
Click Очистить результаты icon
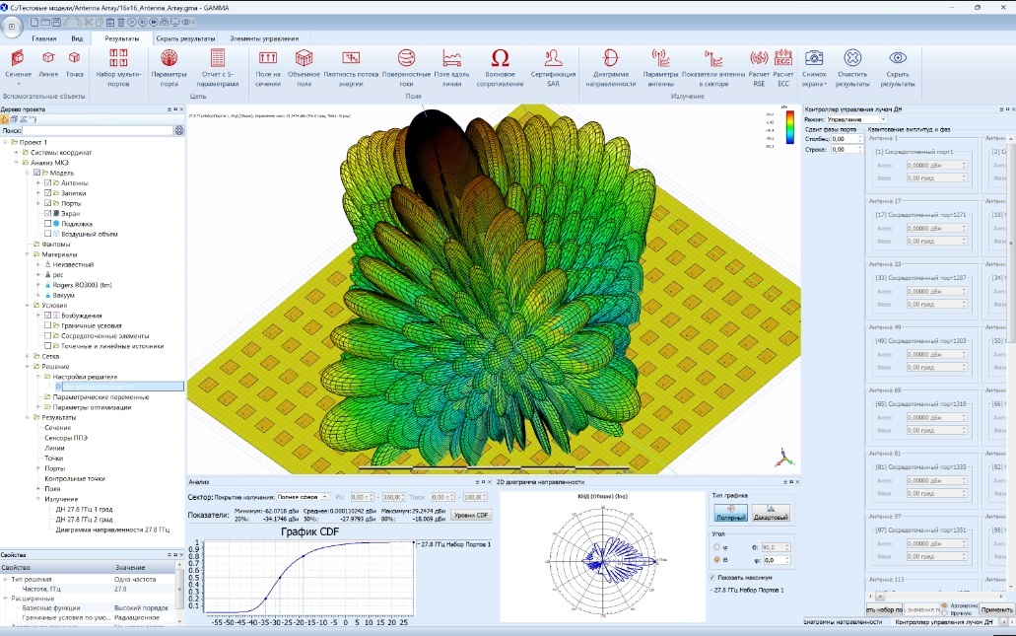pyautogui.click(x=853, y=59)
